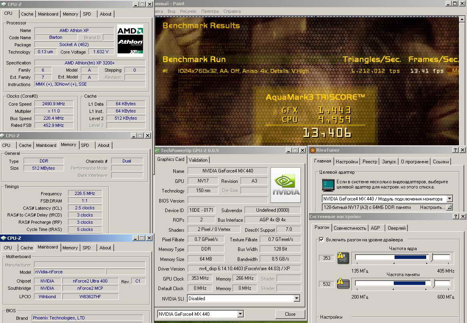467x323 pixels.
Task: Open SPD tab in middle CPU-Z Memory window
Action: tap(85, 145)
